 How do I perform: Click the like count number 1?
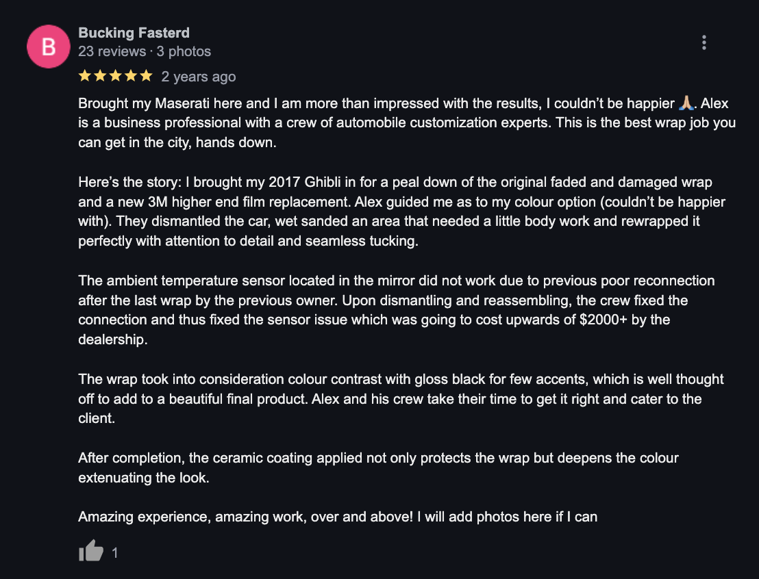pyautogui.click(x=114, y=552)
